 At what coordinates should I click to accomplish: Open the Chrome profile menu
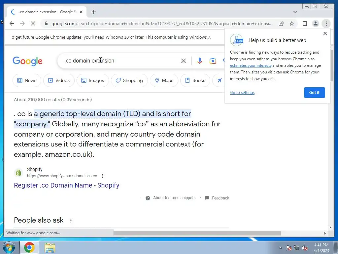click(x=315, y=23)
